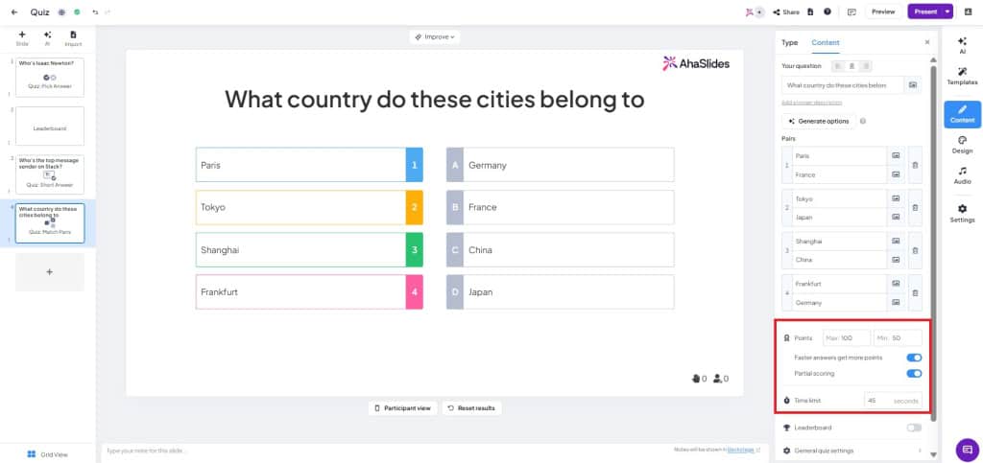983x463 pixels.
Task: Select the Leaderboard slide thumbnail
Action: tap(50, 126)
